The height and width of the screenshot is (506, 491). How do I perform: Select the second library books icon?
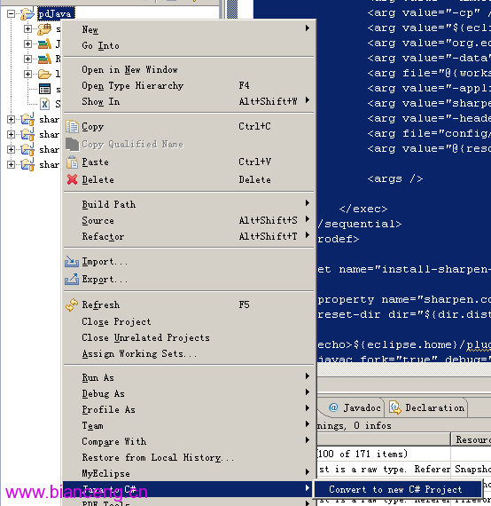pyautogui.click(x=44, y=59)
